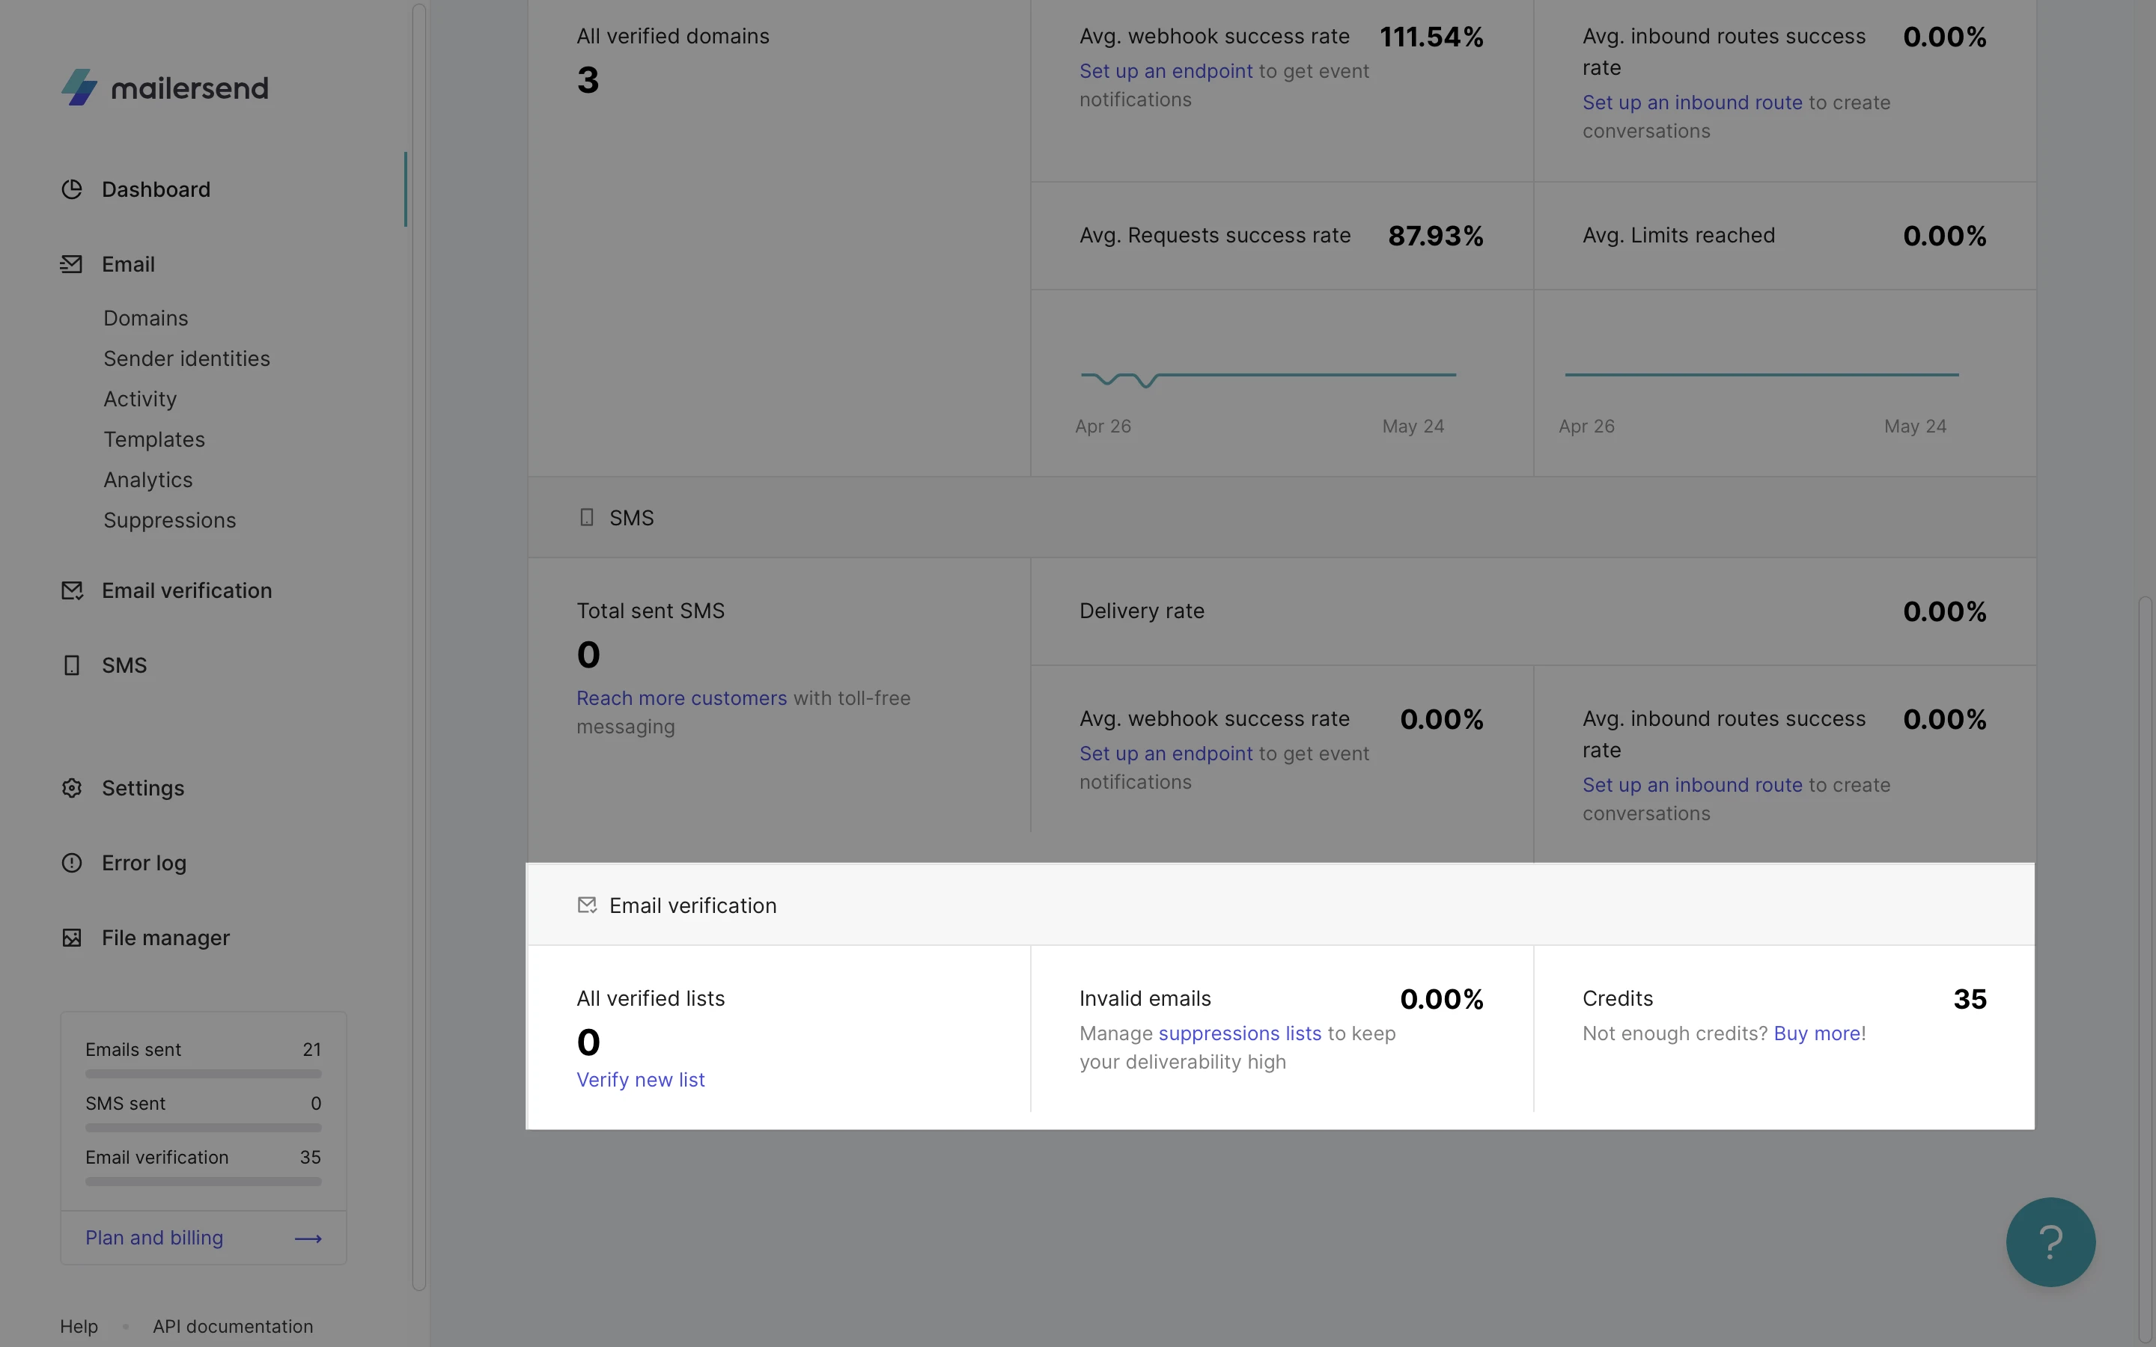Click the Error log alert icon
Screen dimensions: 2156x1347
pyautogui.click(x=71, y=864)
